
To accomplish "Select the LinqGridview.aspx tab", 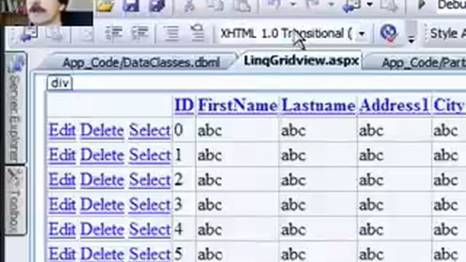I will (x=301, y=60).
